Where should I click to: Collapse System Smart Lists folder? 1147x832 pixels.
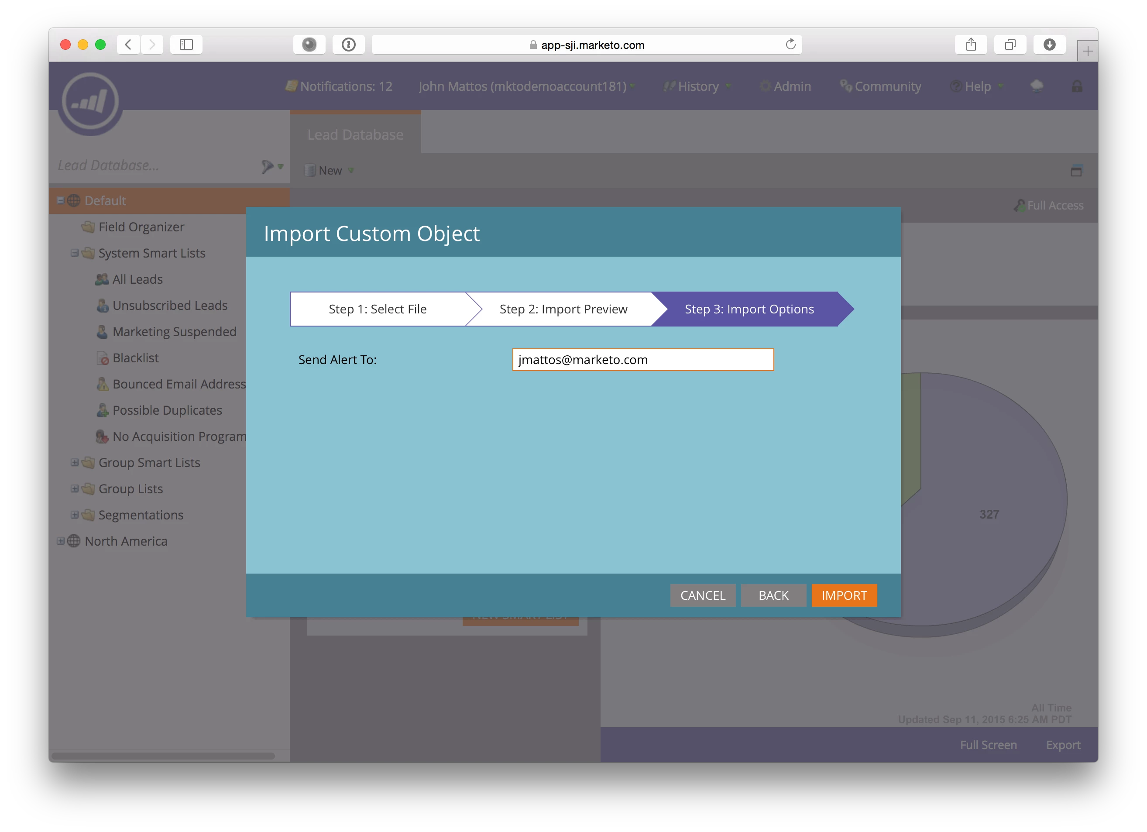(75, 253)
